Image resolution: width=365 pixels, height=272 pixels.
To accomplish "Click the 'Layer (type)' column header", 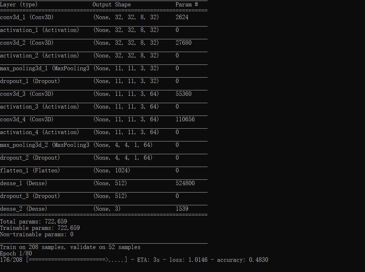I will 19,5.
